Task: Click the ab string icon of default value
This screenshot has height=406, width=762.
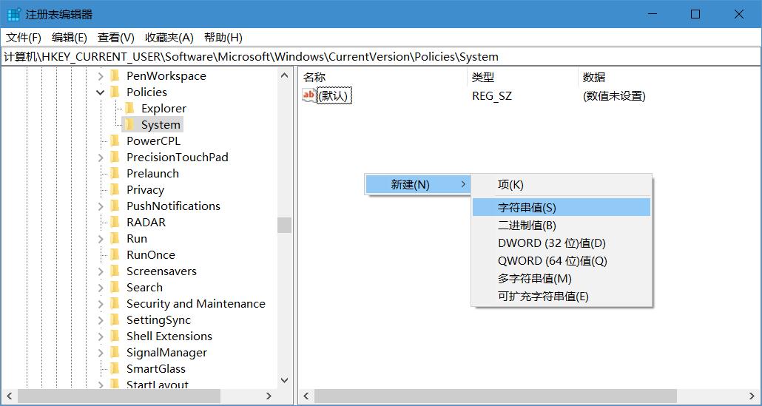Action: [308, 95]
